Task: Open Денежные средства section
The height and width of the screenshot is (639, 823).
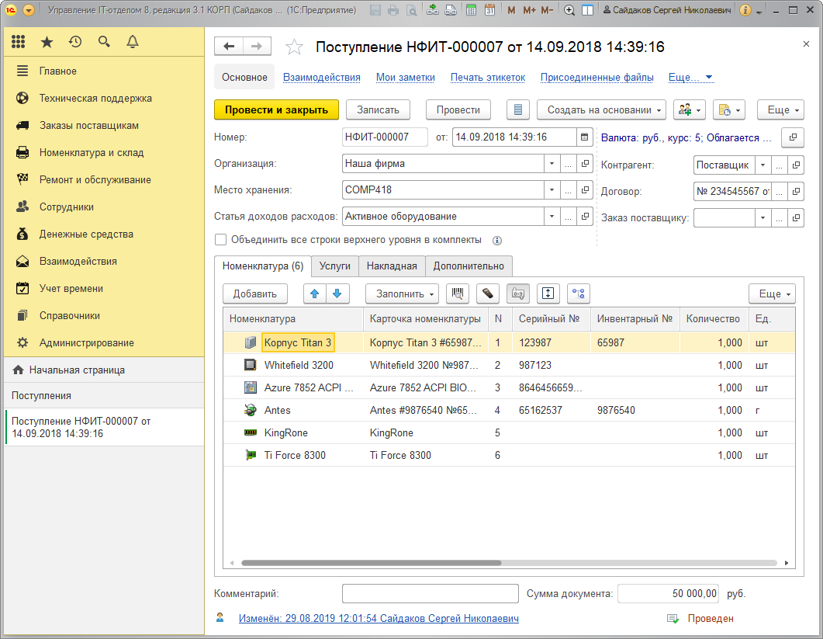Action: point(104,234)
